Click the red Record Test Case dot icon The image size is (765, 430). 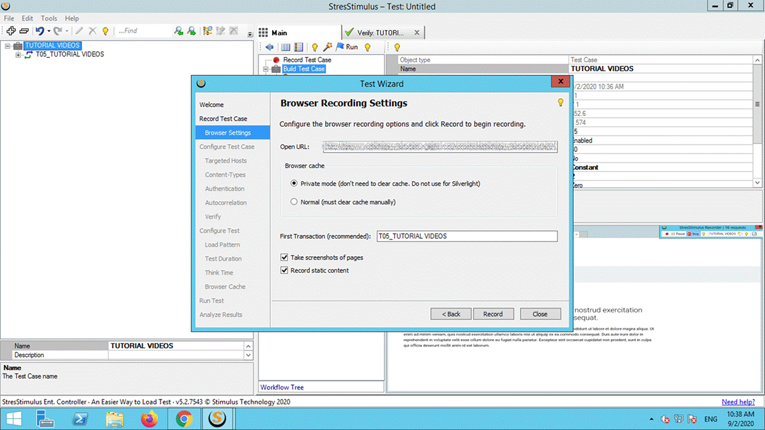click(x=276, y=60)
